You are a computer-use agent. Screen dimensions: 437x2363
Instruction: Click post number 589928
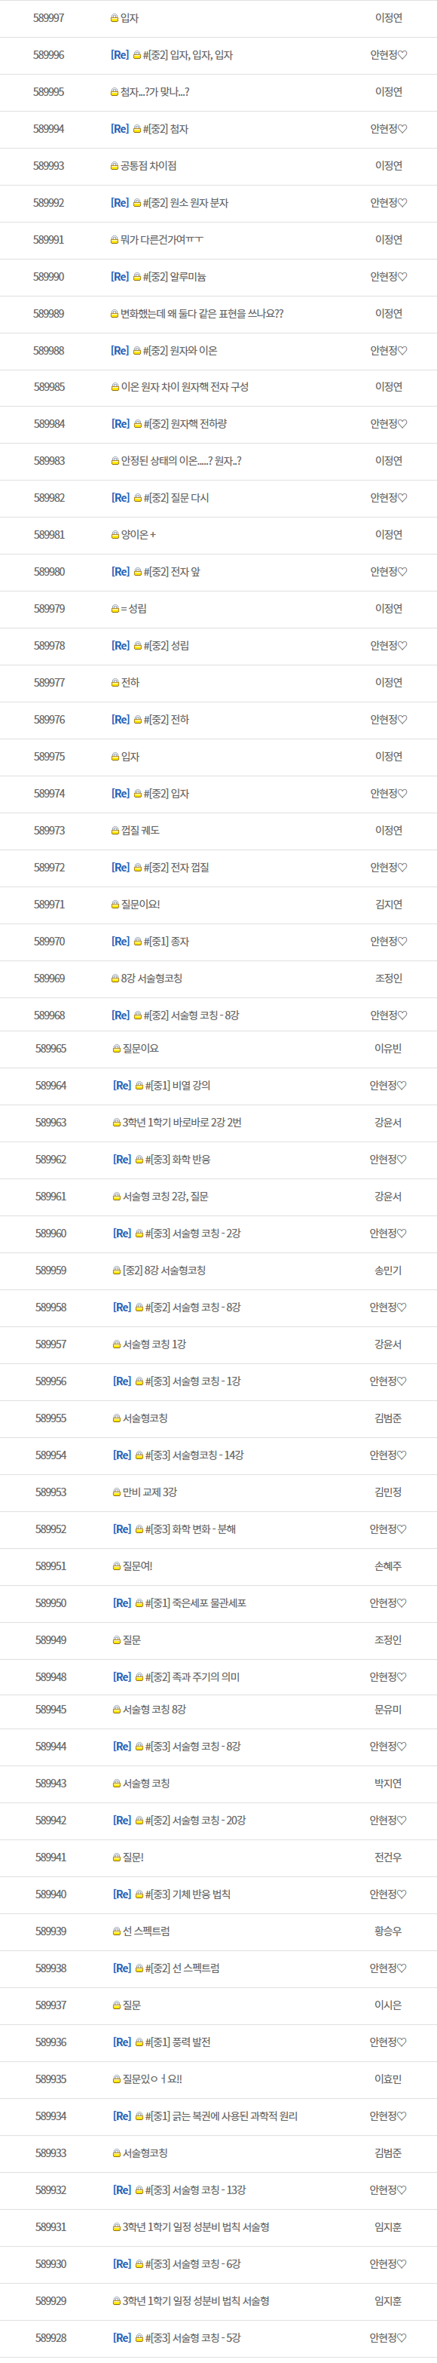(x=50, y=2338)
